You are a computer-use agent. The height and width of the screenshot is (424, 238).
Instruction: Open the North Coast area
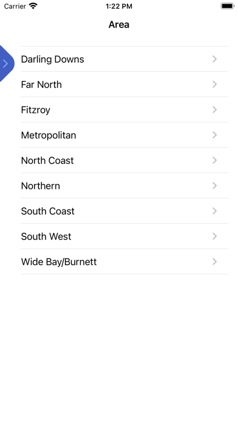[x=47, y=161]
